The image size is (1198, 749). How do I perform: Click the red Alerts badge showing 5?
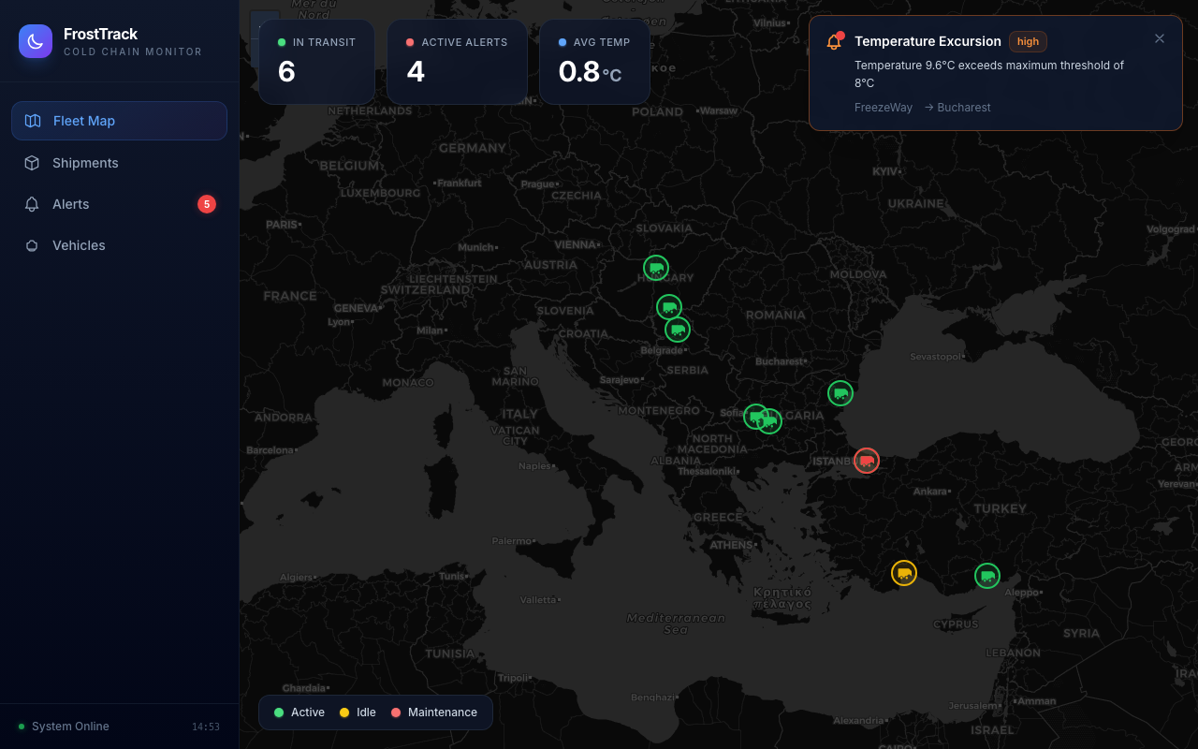point(207,204)
